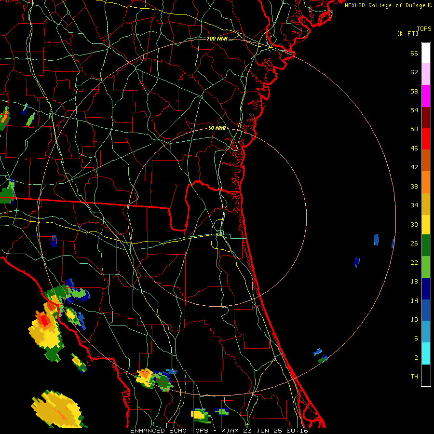The height and width of the screenshot is (434, 434).
Task: Click the medium blue 10-14 kft legend swatch
Action: coord(426,310)
